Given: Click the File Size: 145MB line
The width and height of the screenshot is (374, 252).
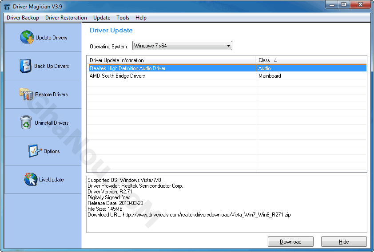Looking at the screenshot, I should (x=105, y=209).
